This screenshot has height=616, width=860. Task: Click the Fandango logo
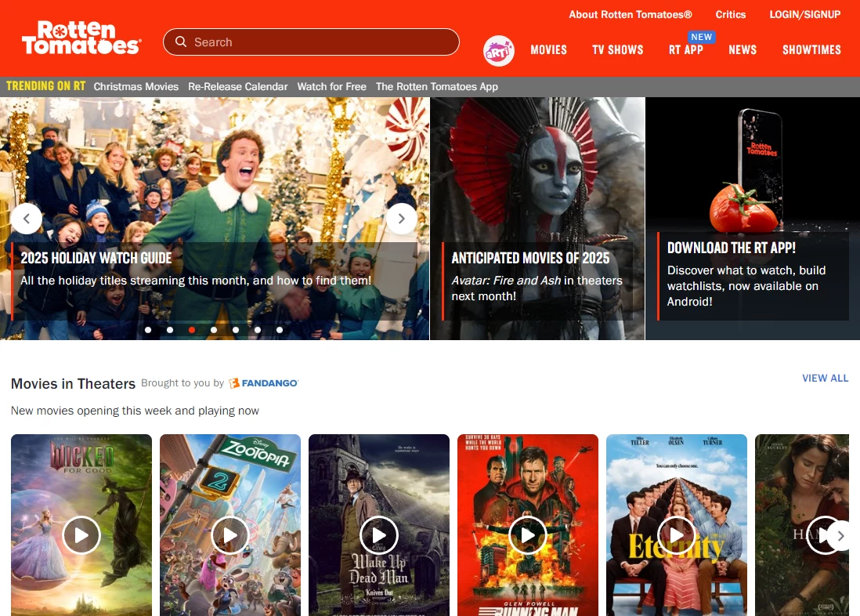(x=263, y=383)
